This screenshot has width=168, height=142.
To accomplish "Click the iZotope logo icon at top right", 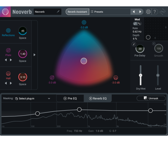I will (x=163, y=12).
